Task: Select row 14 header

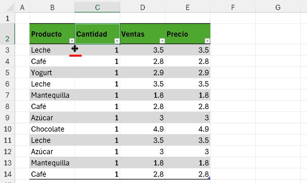Action: [7, 174]
